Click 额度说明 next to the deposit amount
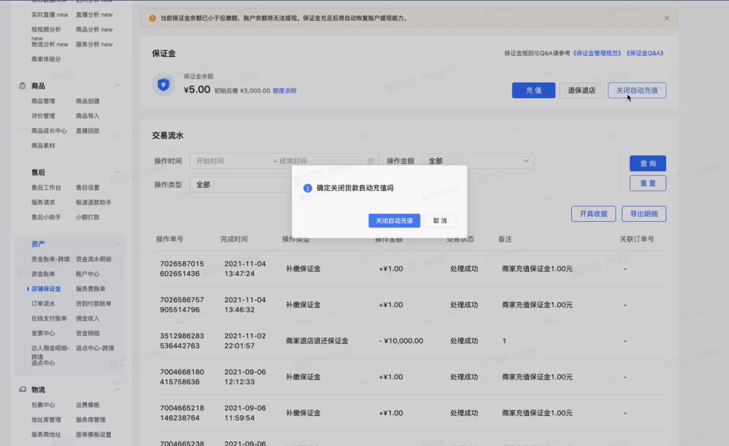The height and width of the screenshot is (446, 729). point(284,90)
